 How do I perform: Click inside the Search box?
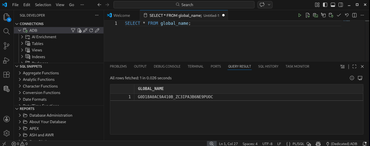[184, 5]
